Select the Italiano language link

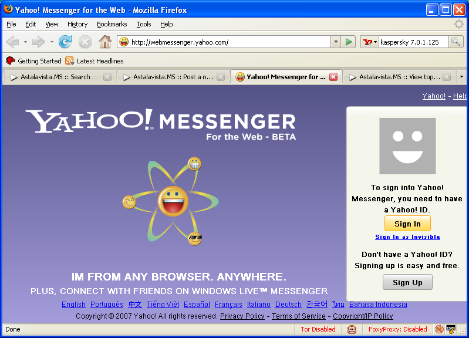259,305
